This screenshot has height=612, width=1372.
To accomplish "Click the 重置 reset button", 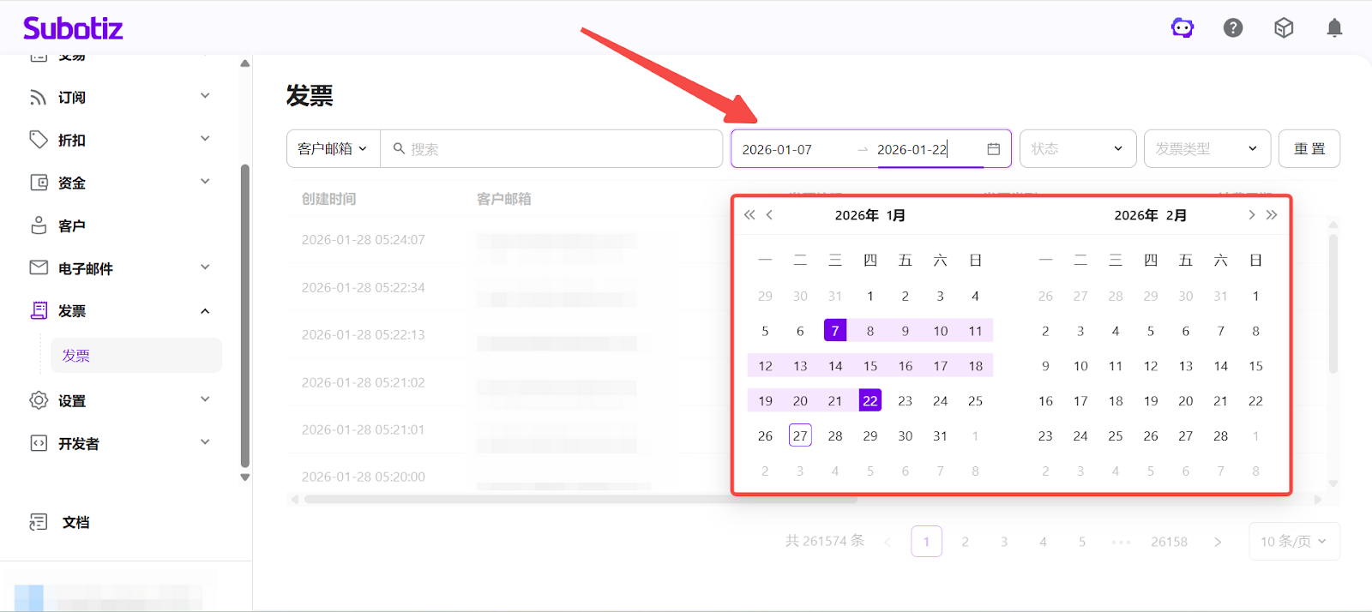I will pos(1309,149).
